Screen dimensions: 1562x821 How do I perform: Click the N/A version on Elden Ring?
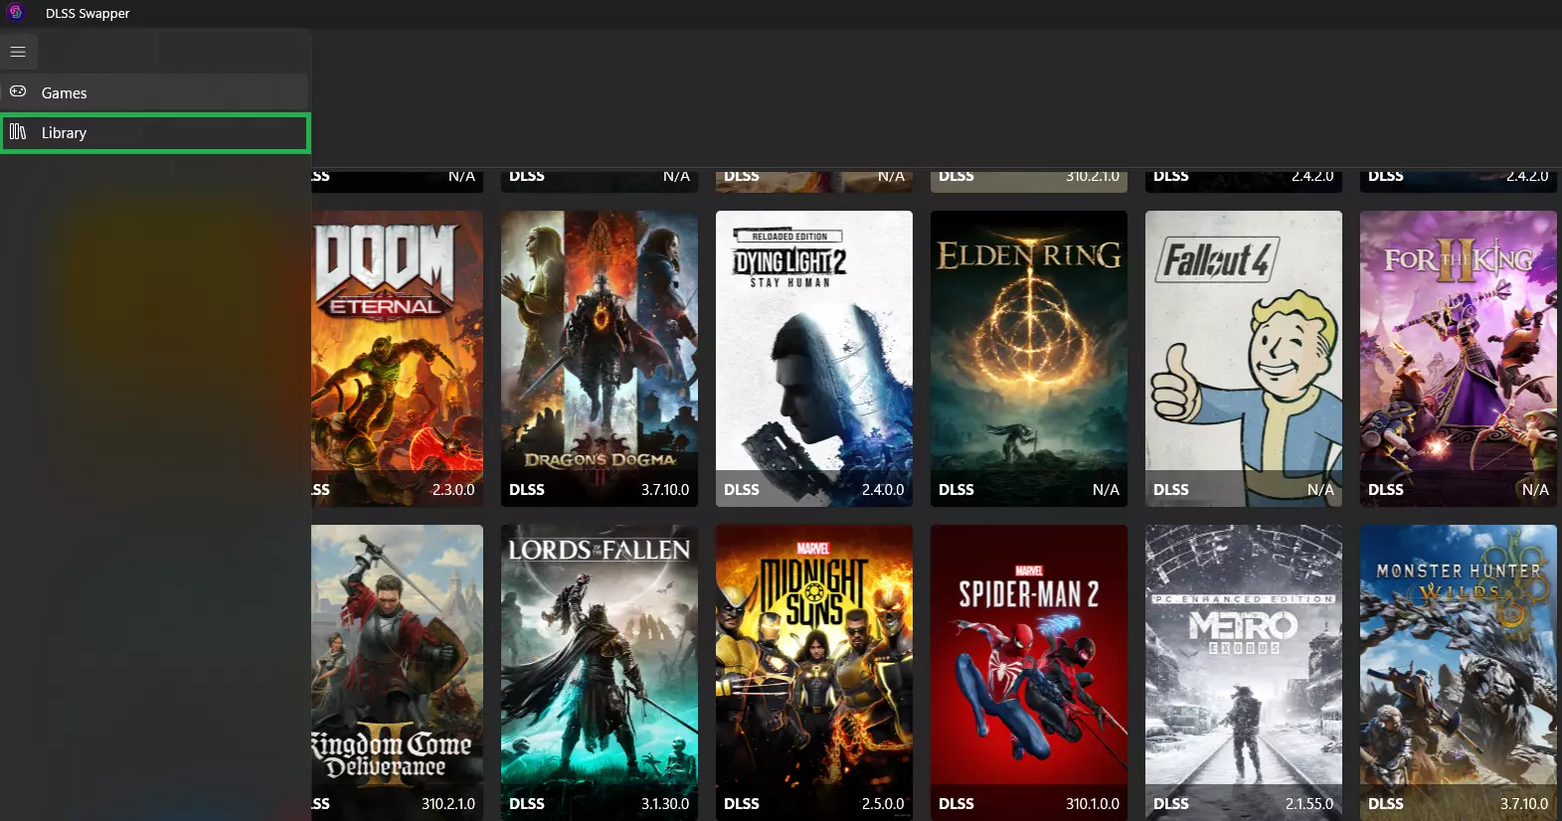(x=1106, y=490)
